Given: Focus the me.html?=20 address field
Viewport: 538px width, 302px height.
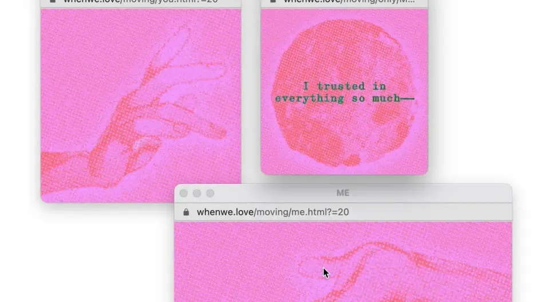Looking at the screenshot, I should [343, 212].
